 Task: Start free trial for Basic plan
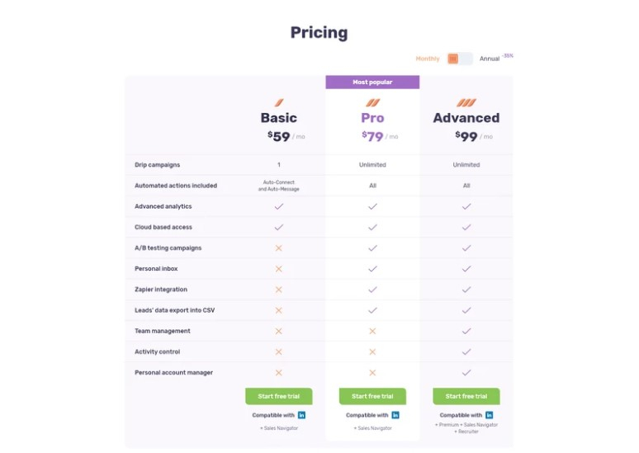pos(279,396)
